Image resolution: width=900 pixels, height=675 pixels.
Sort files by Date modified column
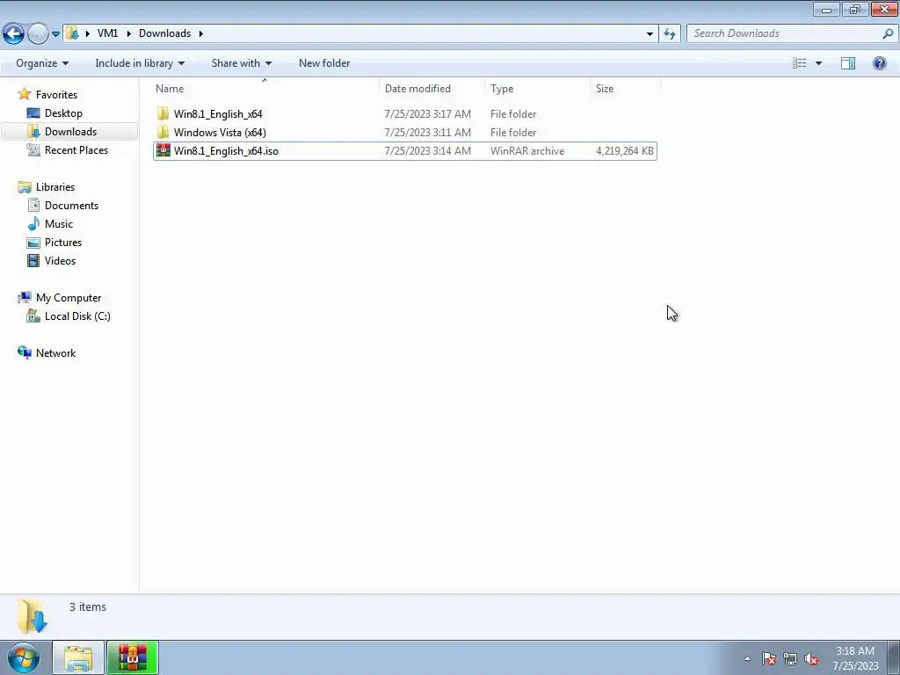point(432,89)
